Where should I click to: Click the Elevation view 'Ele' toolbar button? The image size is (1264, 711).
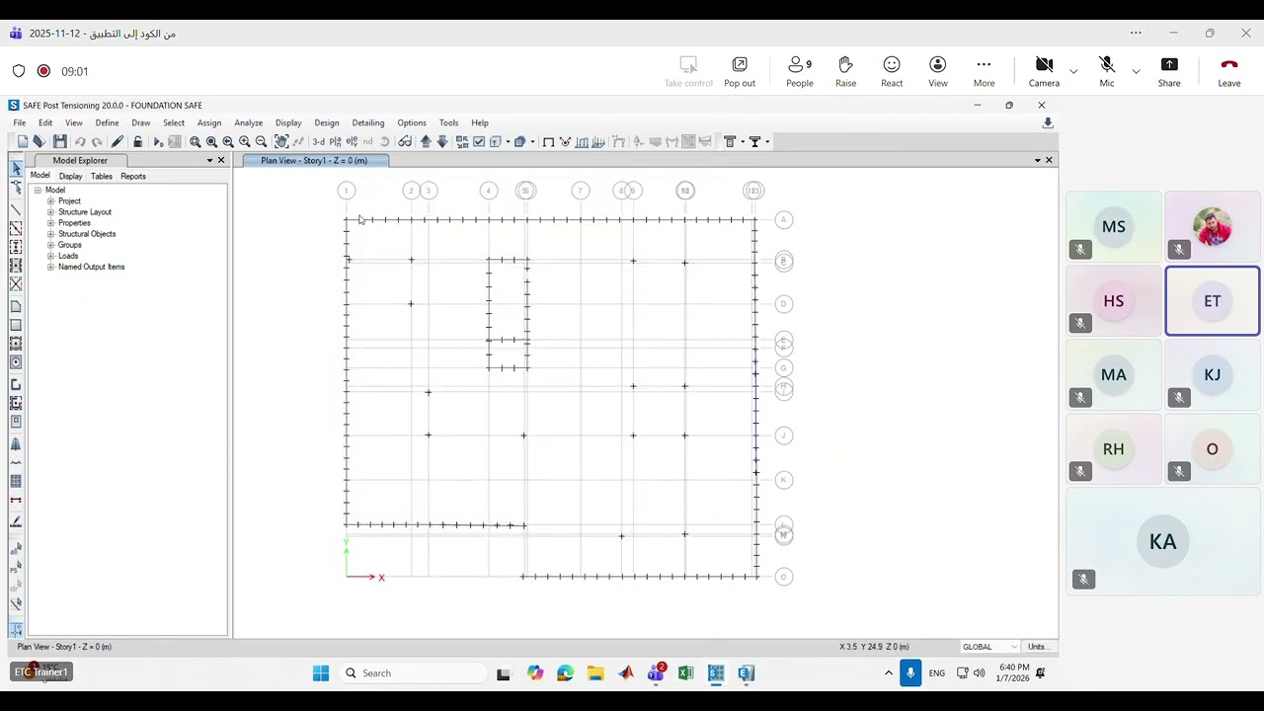click(351, 142)
